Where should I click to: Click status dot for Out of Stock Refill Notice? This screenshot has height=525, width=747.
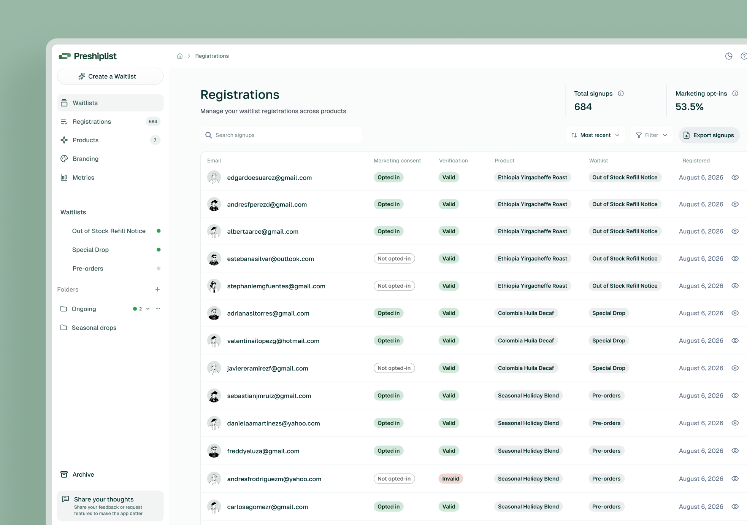click(159, 231)
